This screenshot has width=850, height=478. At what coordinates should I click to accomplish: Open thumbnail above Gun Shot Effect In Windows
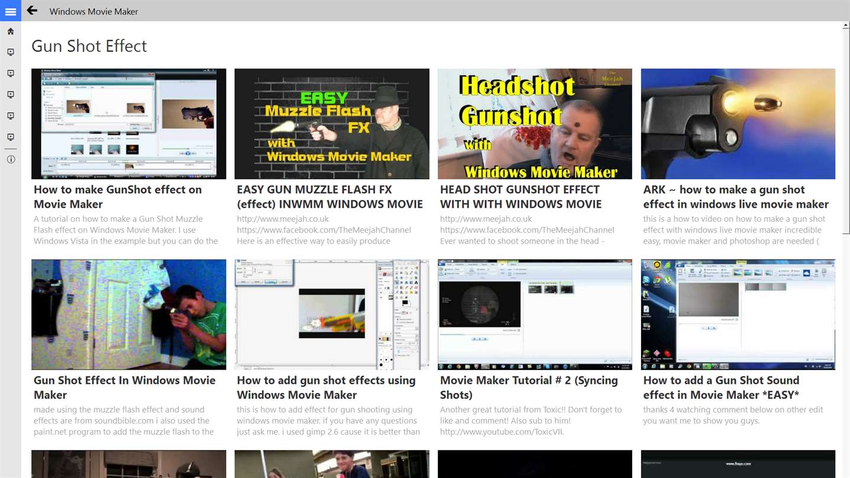click(x=129, y=315)
